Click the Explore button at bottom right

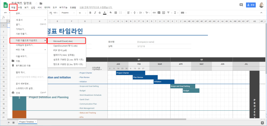[262, 123]
